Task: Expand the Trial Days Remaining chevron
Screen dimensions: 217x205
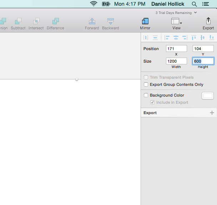Action: [x=196, y=13]
